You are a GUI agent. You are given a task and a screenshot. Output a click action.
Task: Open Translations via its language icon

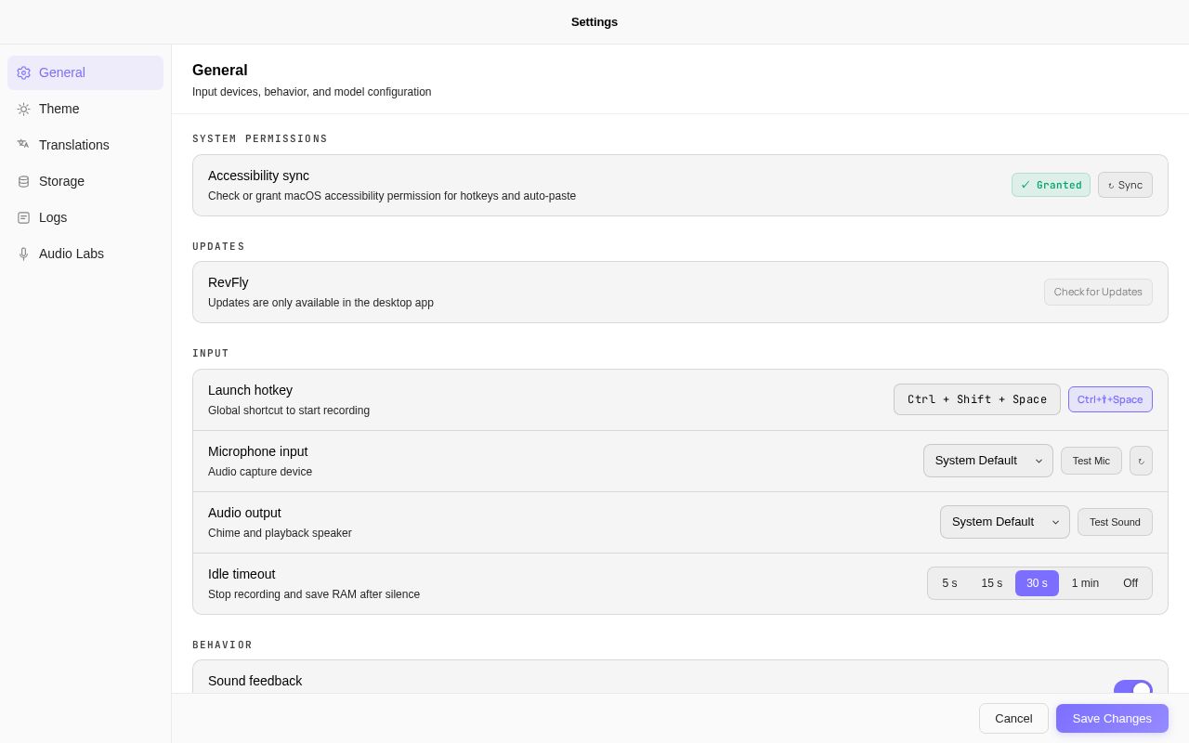pyautogui.click(x=23, y=145)
